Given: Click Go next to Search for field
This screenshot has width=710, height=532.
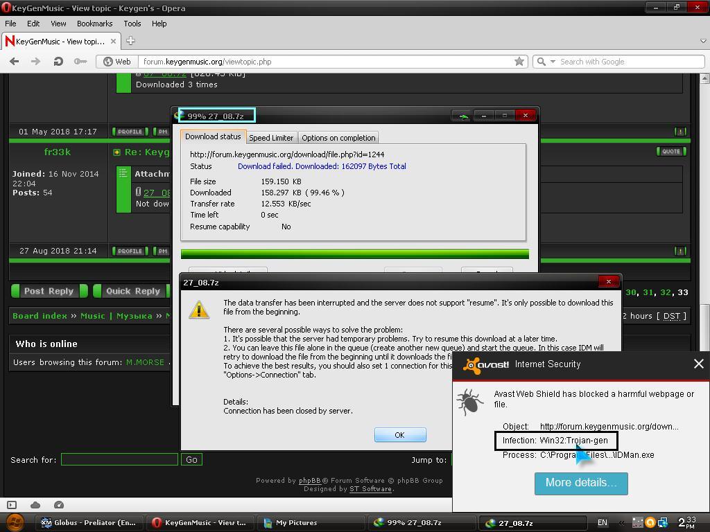Looking at the screenshot, I should (x=191, y=460).
